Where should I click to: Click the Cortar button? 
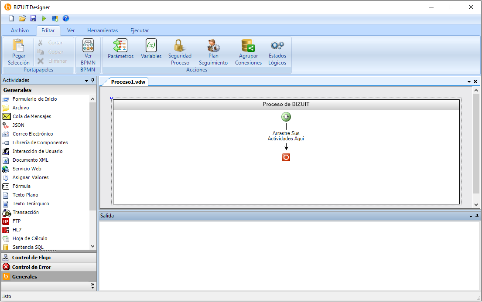tap(51, 43)
